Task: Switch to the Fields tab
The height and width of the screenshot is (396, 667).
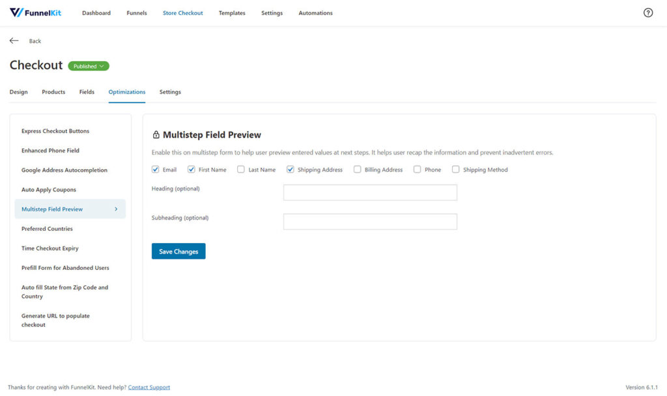Action: tap(87, 92)
